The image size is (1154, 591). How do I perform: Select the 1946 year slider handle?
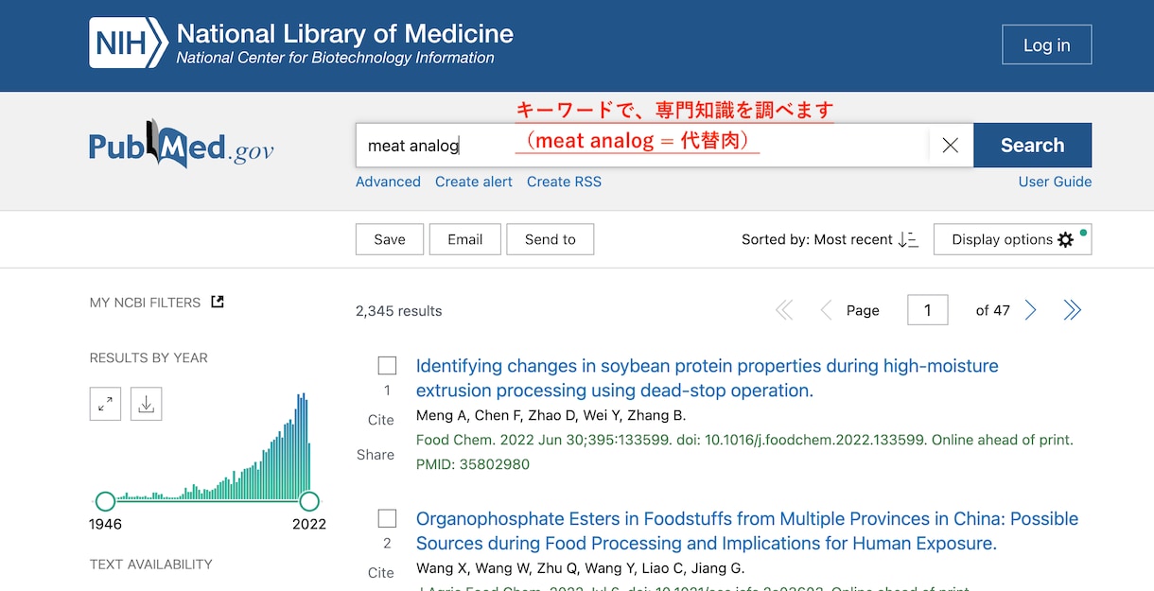coord(105,501)
